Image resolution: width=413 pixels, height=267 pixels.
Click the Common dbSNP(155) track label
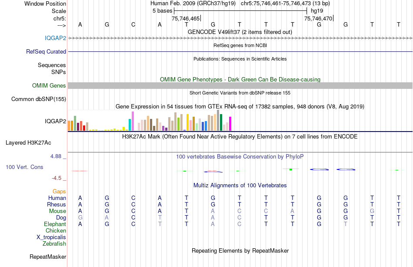[38, 99]
